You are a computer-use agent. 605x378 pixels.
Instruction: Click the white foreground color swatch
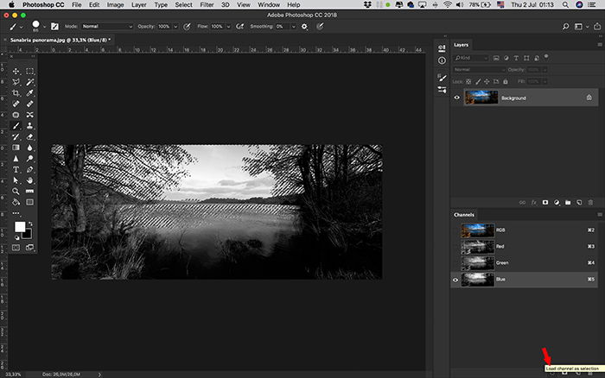pyautogui.click(x=20, y=227)
